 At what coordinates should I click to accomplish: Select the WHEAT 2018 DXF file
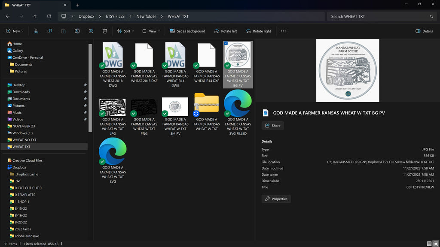(144, 63)
